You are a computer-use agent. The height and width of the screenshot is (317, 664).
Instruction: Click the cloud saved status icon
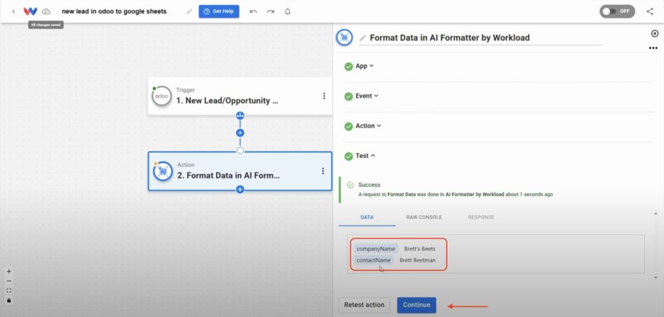(x=46, y=12)
